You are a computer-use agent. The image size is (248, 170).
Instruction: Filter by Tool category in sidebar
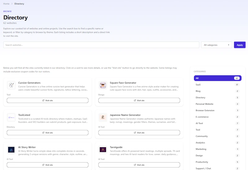tap(218, 130)
